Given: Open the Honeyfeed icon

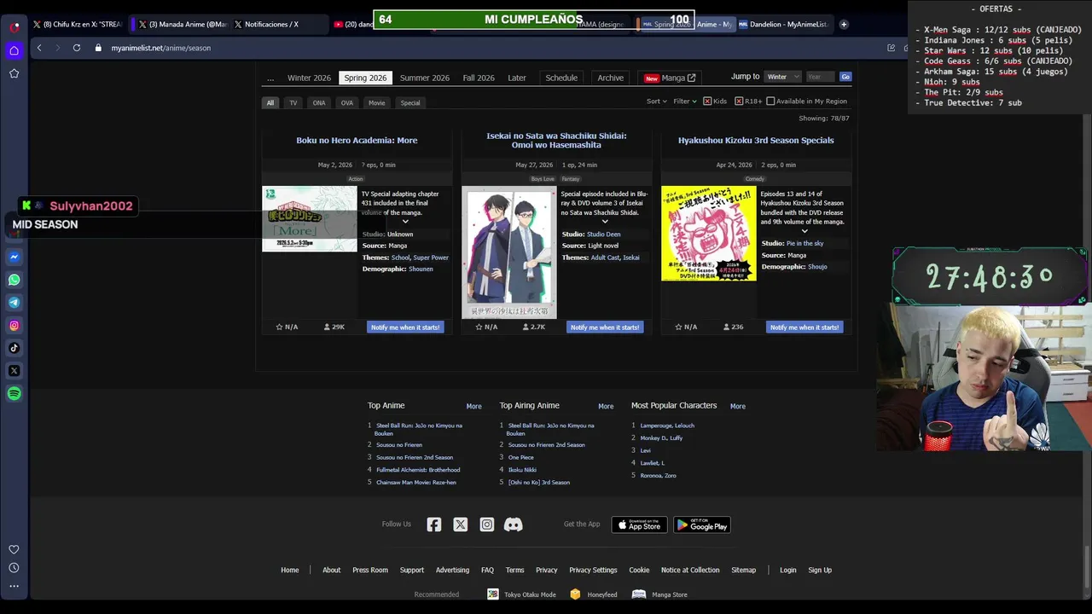Looking at the screenshot, I should [x=575, y=594].
